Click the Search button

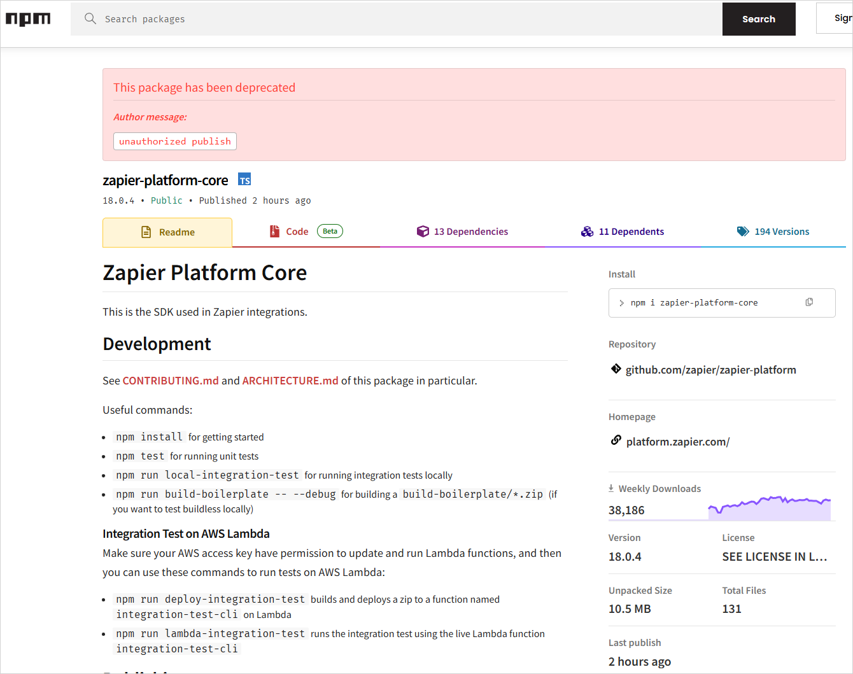click(x=758, y=18)
